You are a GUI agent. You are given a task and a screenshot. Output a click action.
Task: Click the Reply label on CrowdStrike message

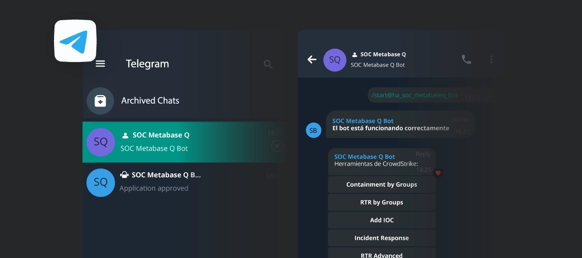423,154
